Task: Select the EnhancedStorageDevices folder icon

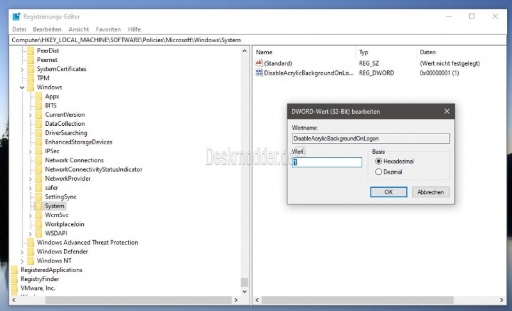Action: click(x=39, y=142)
